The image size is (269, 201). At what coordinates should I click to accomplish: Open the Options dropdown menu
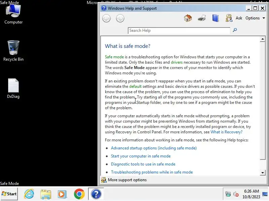click(255, 18)
